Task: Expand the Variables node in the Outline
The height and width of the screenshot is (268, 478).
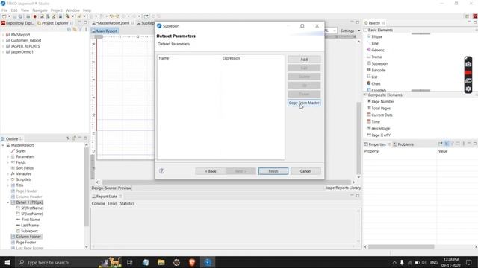Action: click(x=8, y=173)
